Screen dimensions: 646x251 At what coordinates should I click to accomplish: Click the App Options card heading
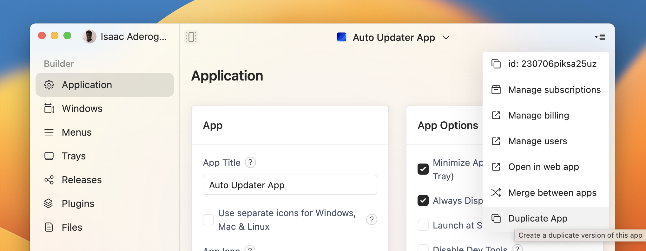point(448,125)
